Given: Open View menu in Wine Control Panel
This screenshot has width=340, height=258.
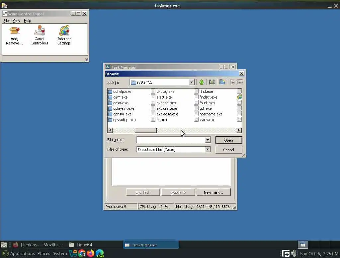Looking at the screenshot, I should tap(16, 21).
